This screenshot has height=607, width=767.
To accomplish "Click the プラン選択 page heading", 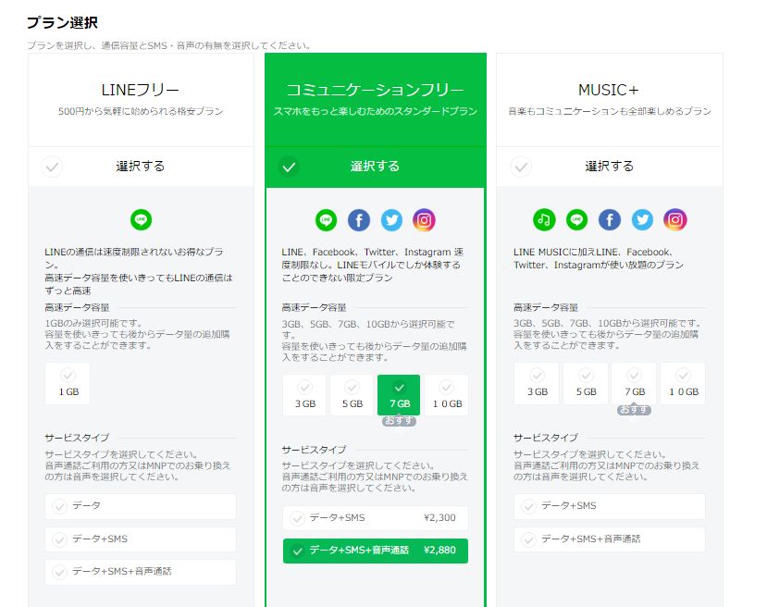I will pyautogui.click(x=62, y=22).
